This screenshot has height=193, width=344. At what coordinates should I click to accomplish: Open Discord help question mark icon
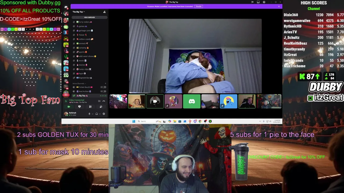point(264,2)
